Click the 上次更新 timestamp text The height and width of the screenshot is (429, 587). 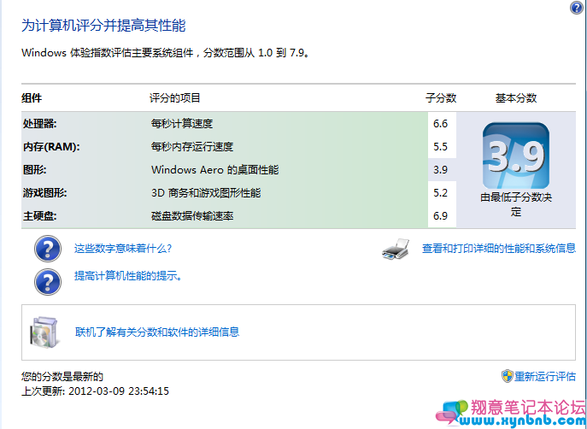pos(95,391)
